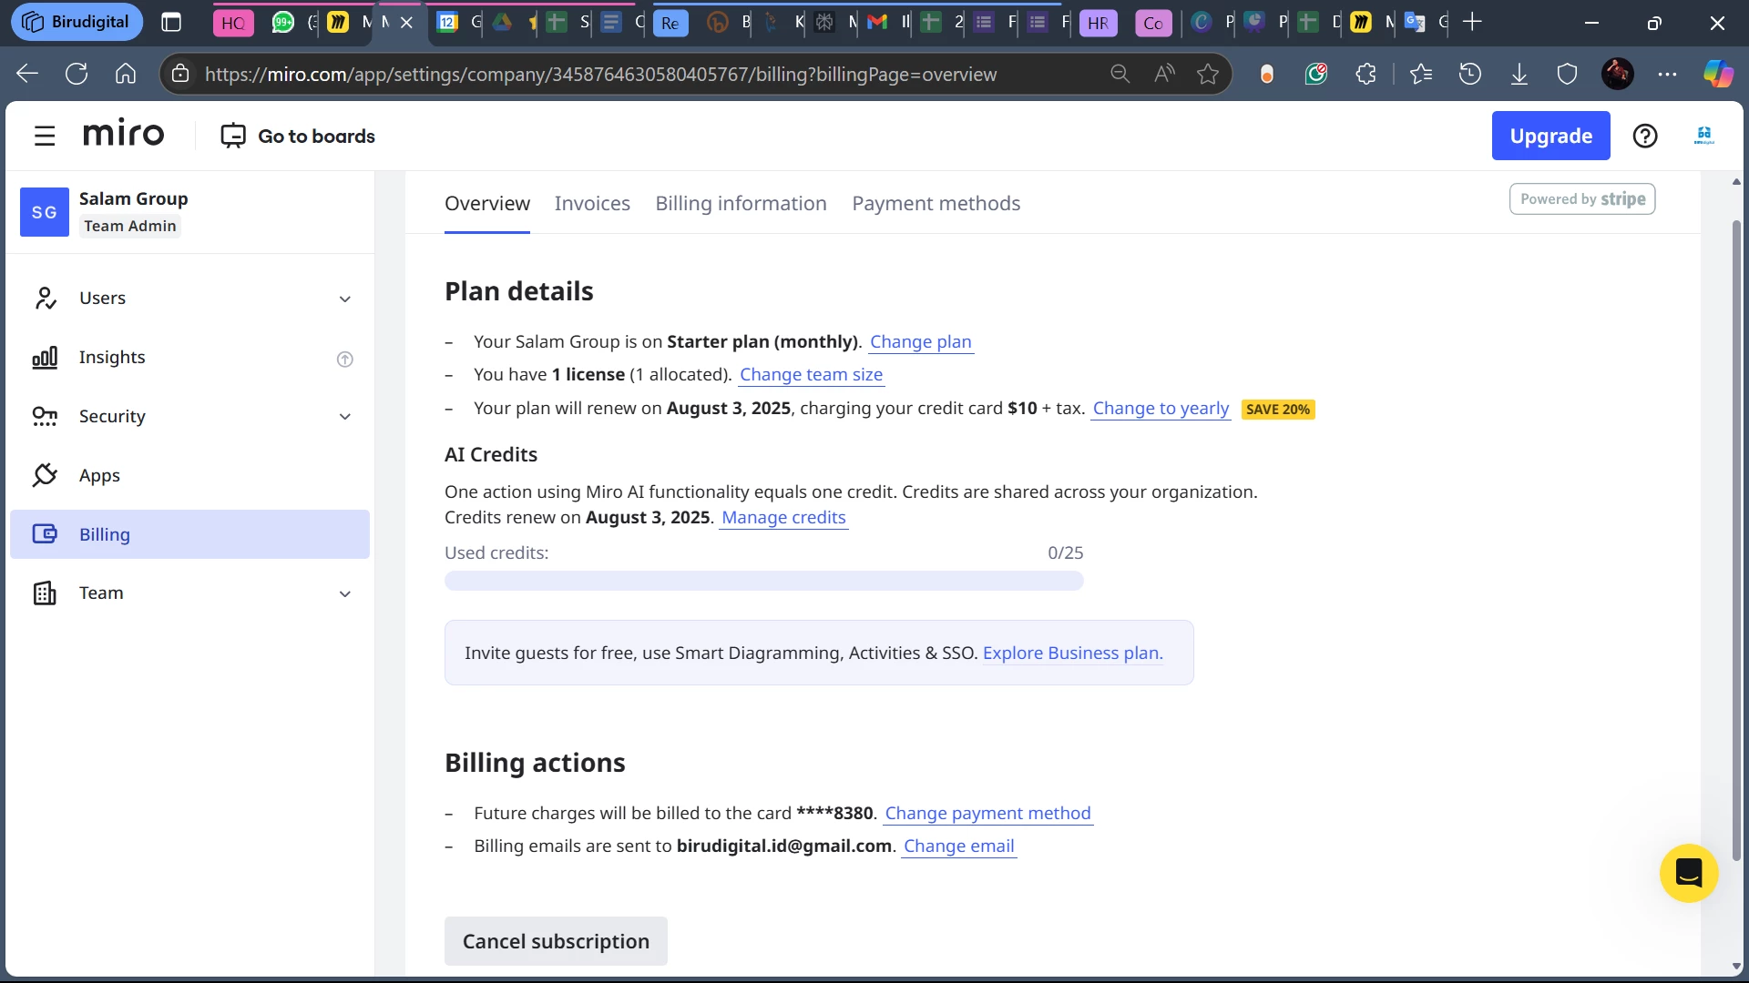Open the Apps plug icon
The image size is (1749, 983).
(x=45, y=475)
